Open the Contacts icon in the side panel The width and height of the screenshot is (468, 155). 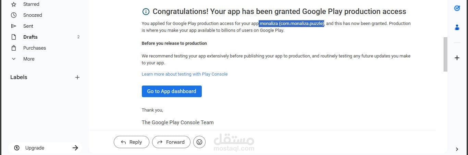pos(457,27)
